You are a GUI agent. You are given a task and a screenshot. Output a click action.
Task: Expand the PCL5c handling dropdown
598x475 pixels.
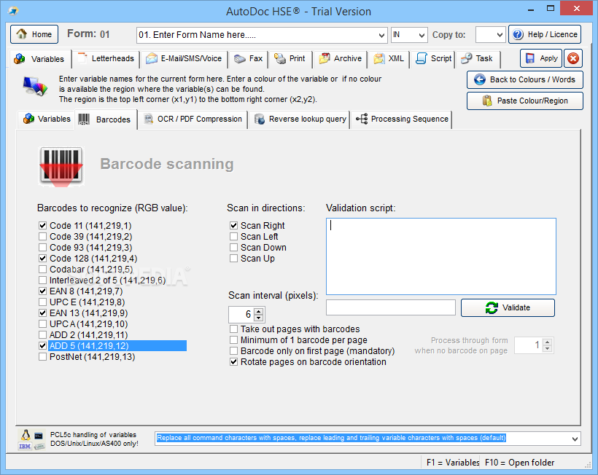(575, 439)
